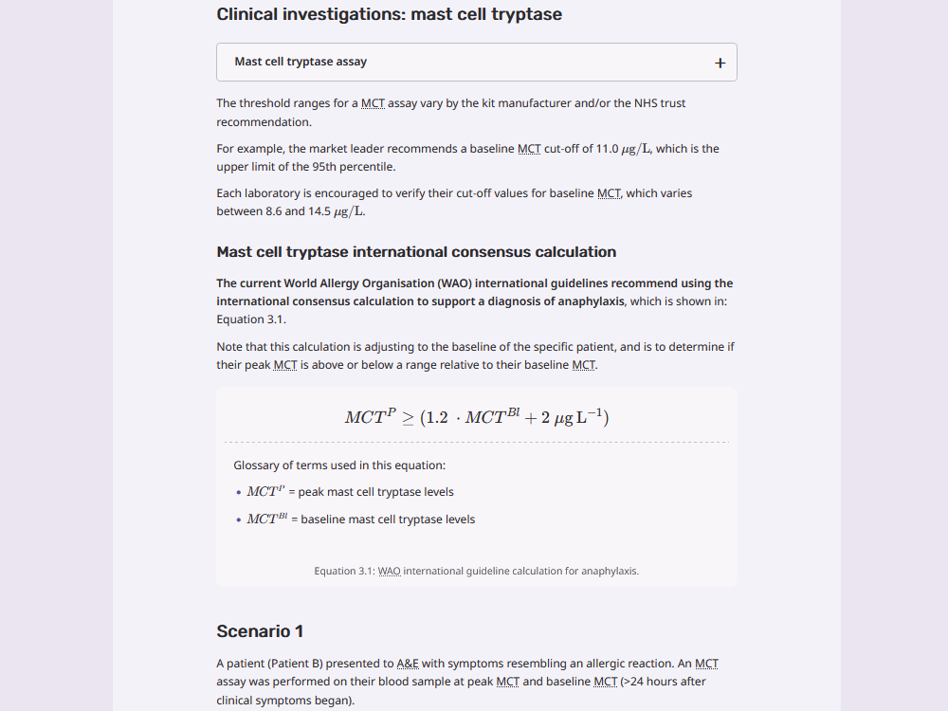Click the A&E abbreviation in Scenario 1

(408, 664)
